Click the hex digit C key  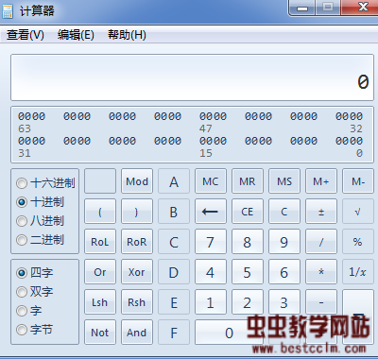[174, 242]
